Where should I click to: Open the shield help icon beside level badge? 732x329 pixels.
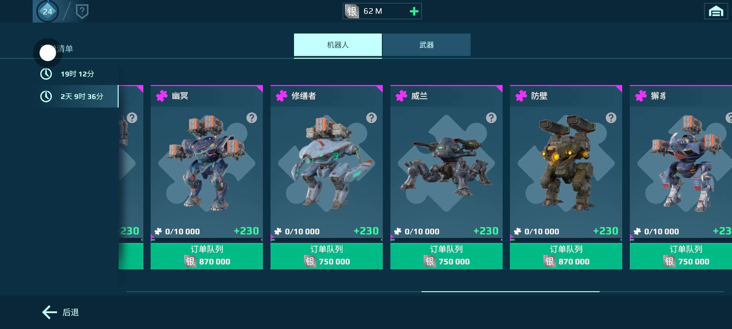coord(82,12)
